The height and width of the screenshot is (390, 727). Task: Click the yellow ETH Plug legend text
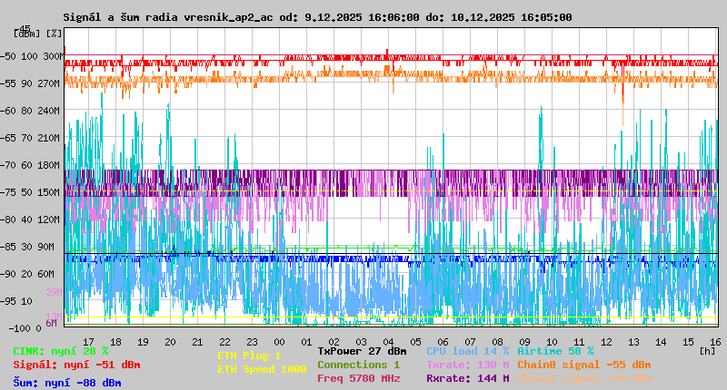point(249,356)
